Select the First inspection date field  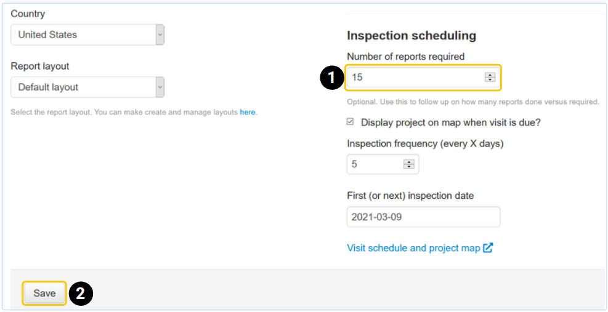423,217
